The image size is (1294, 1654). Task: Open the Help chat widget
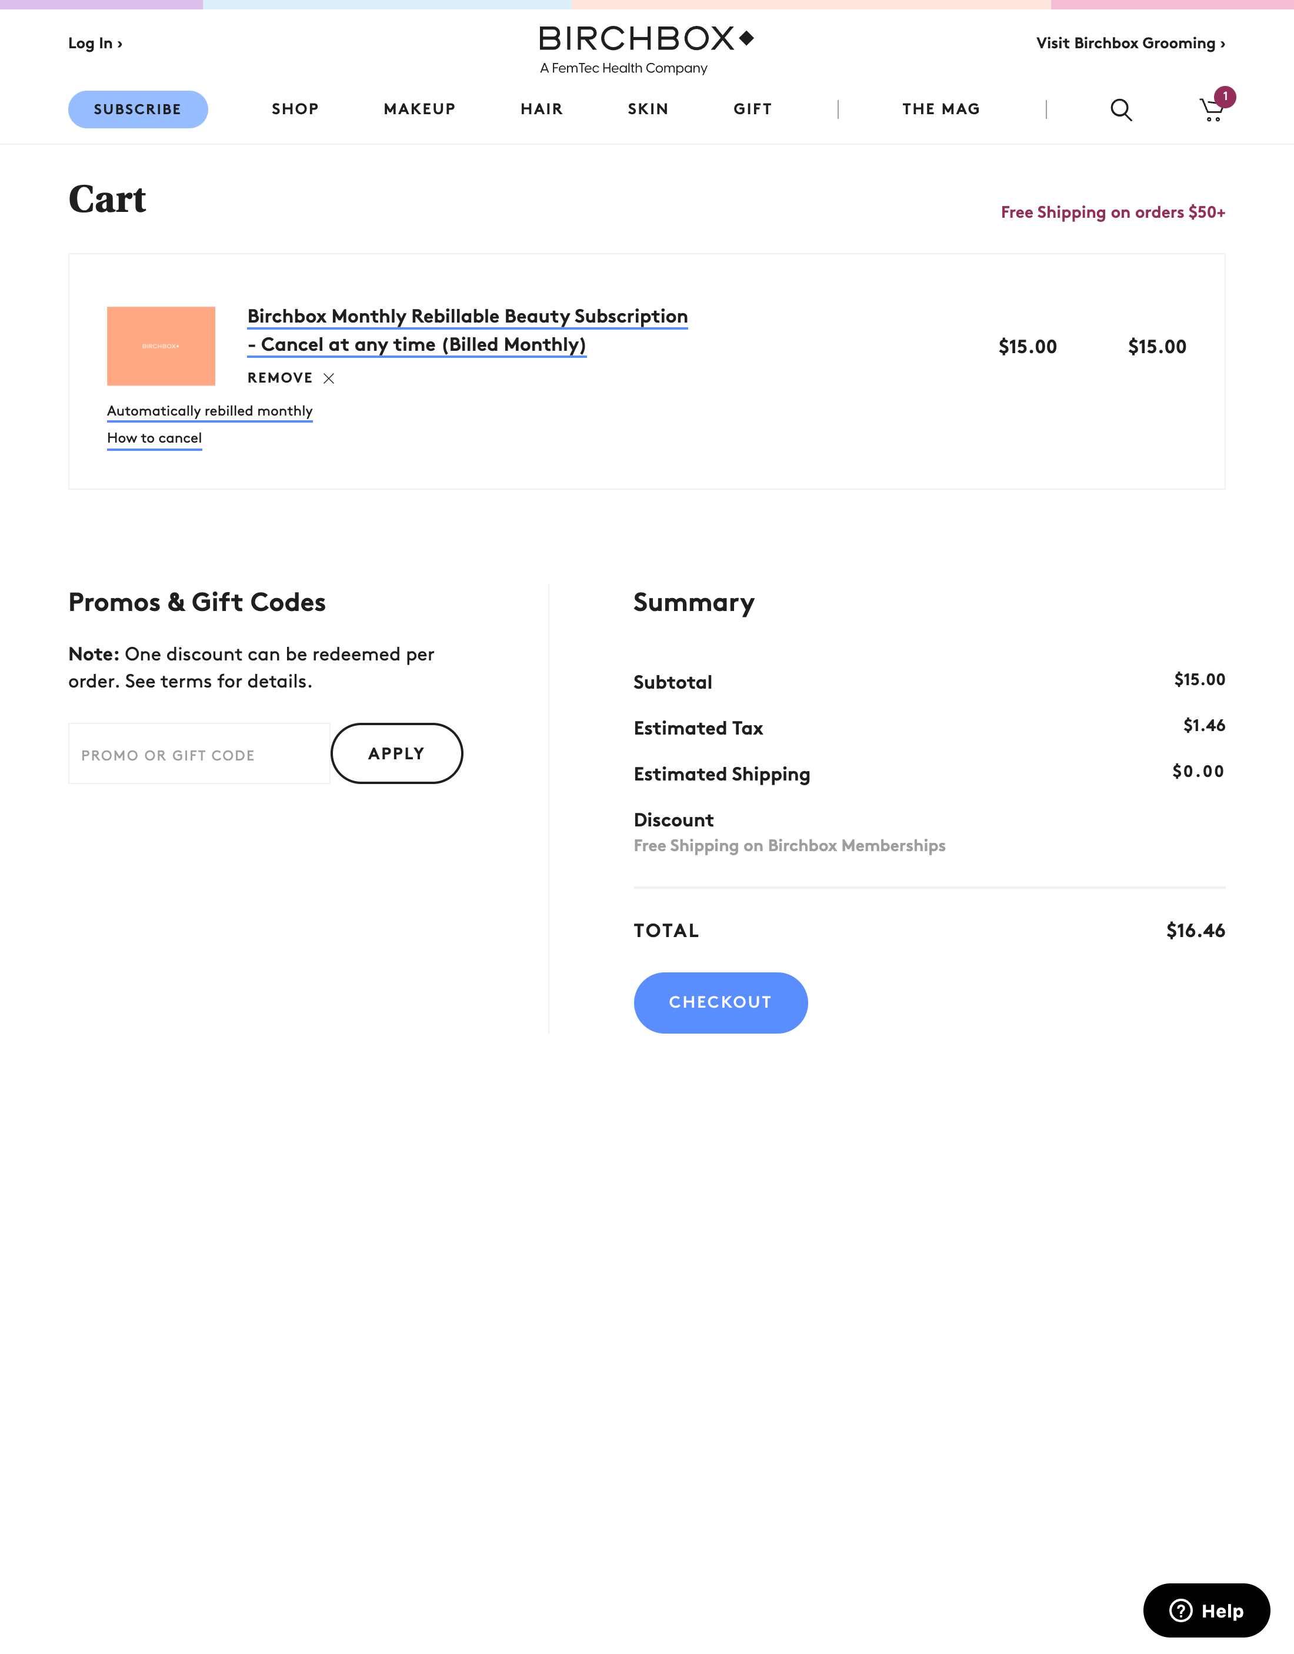point(1206,1610)
